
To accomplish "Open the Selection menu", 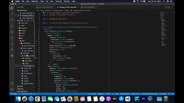I will click(x=34, y=1).
